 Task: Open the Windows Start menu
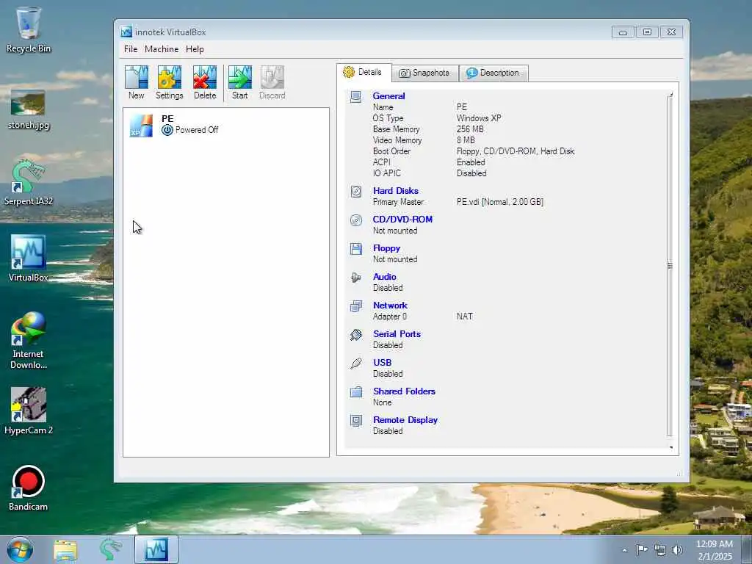[20, 549]
